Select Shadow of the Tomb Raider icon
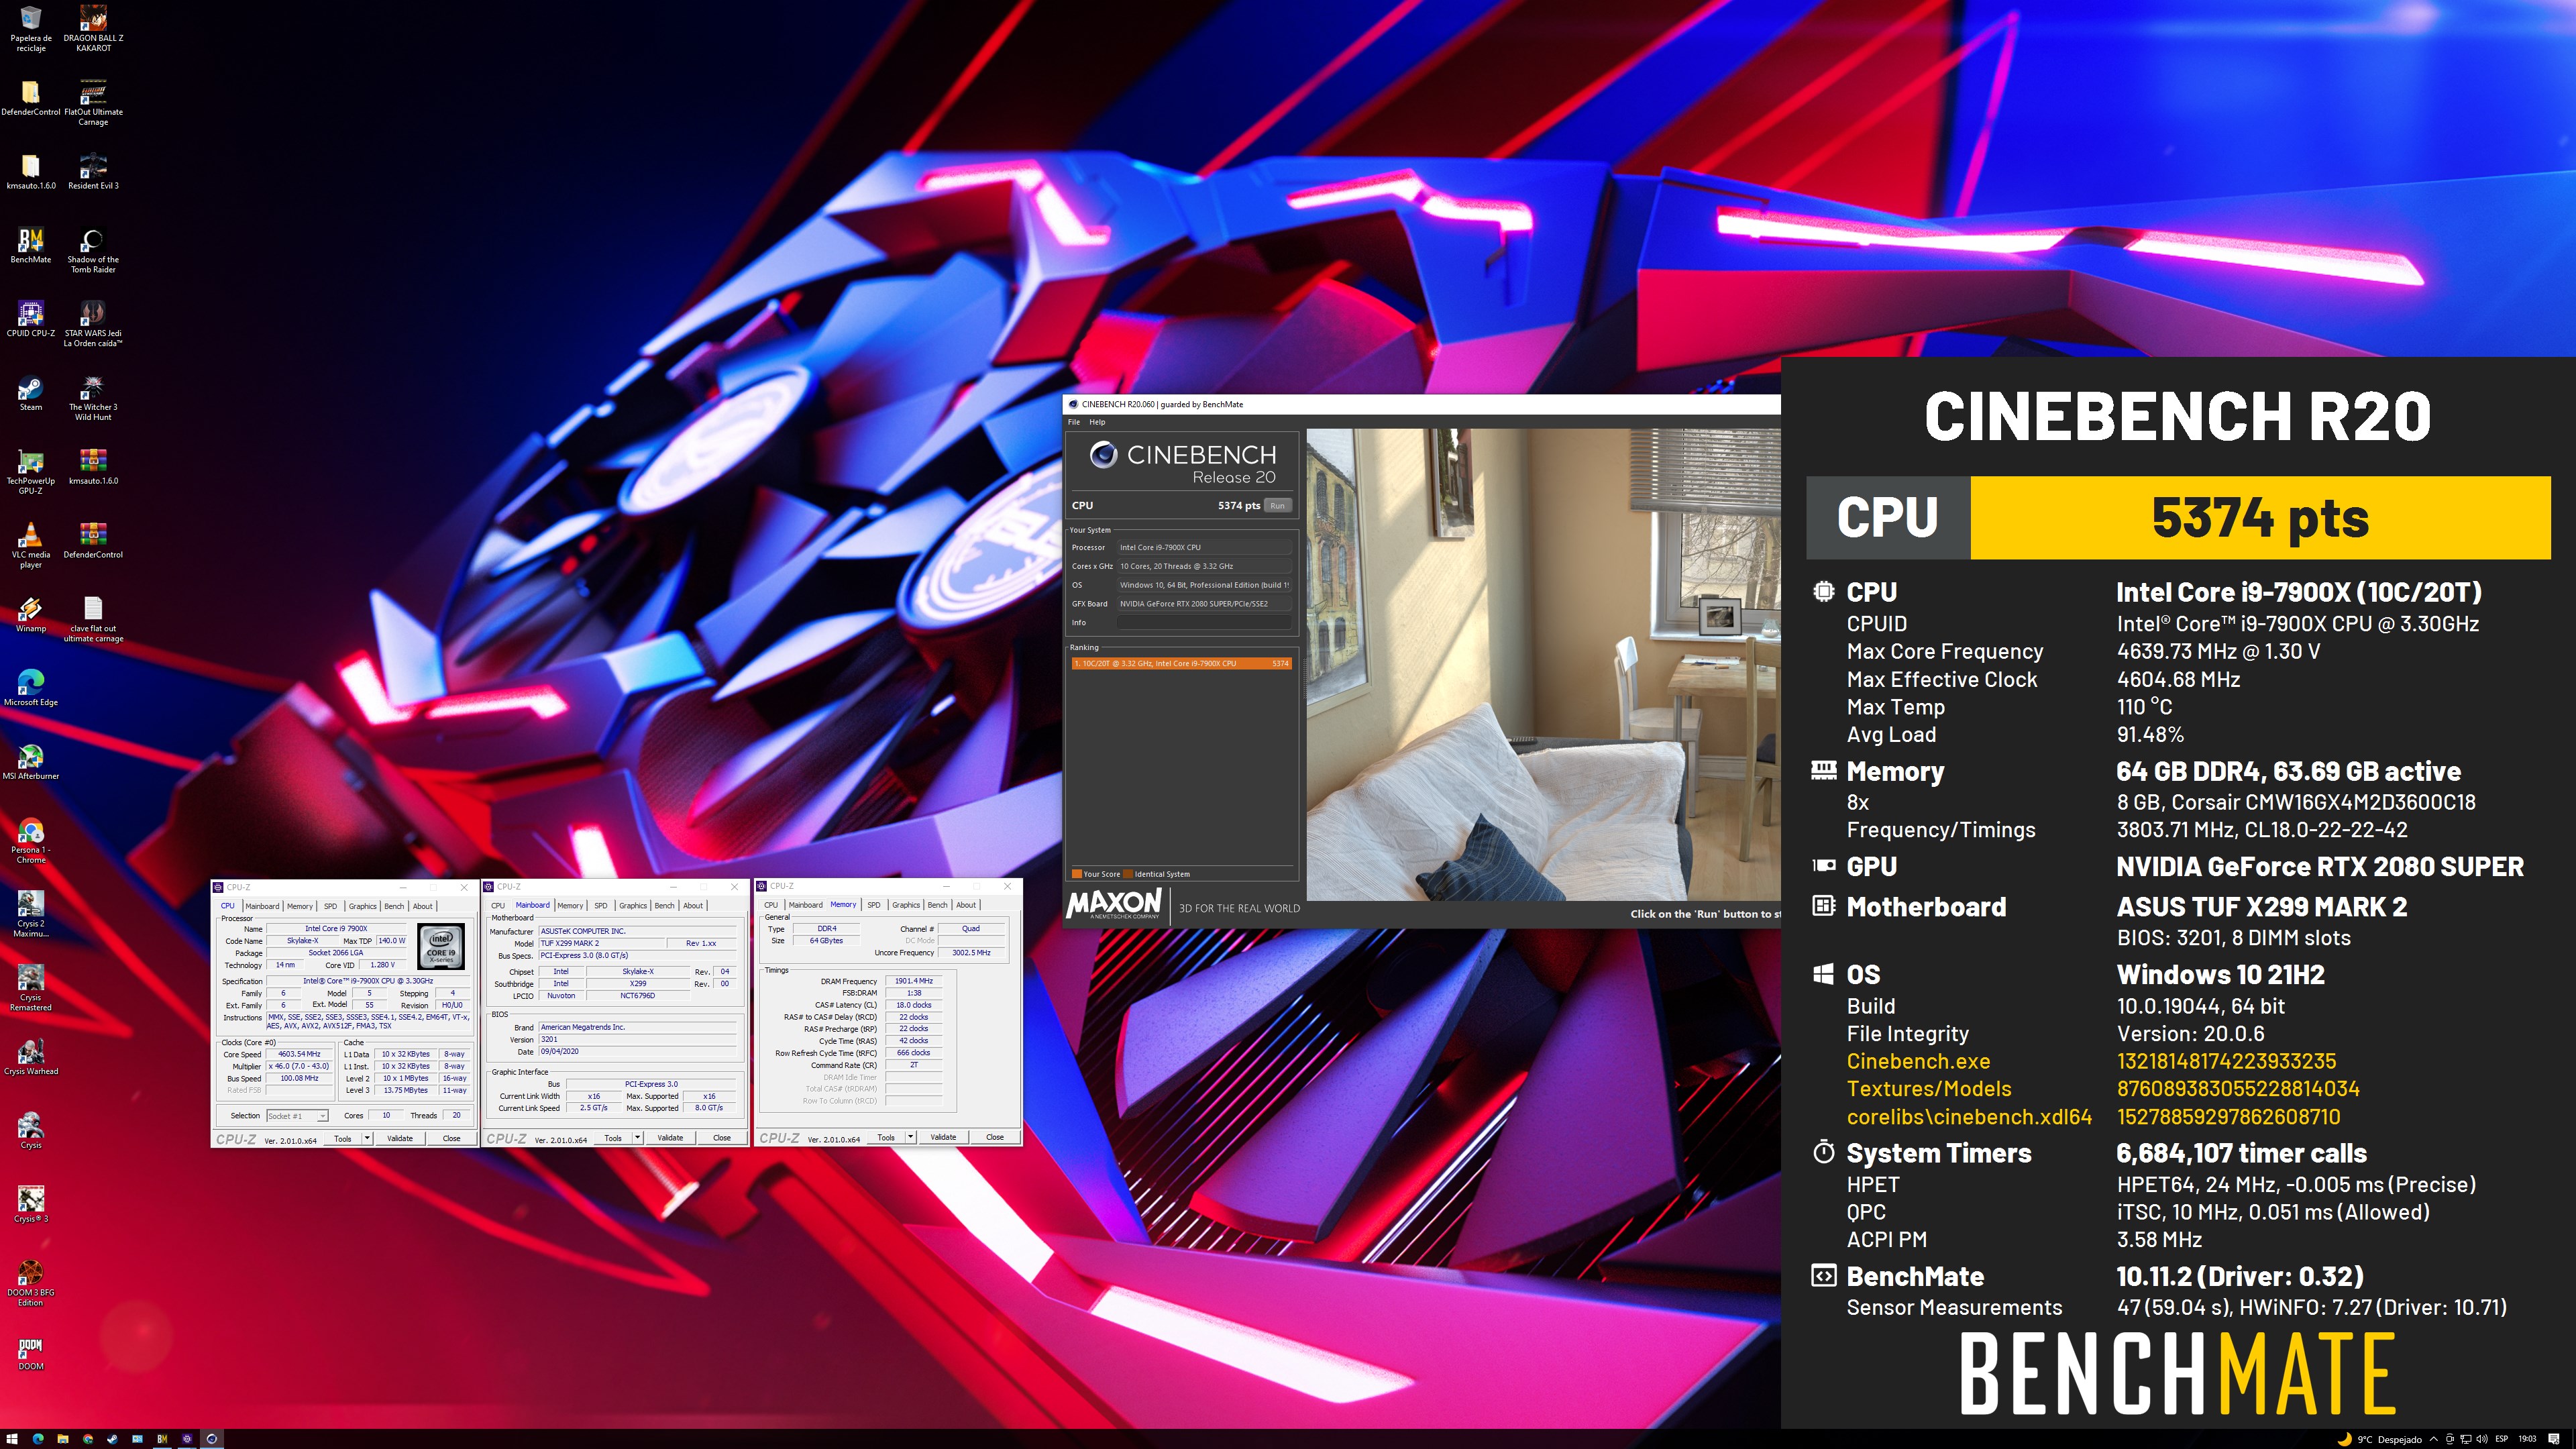This screenshot has height=1449, width=2576. click(93, 250)
